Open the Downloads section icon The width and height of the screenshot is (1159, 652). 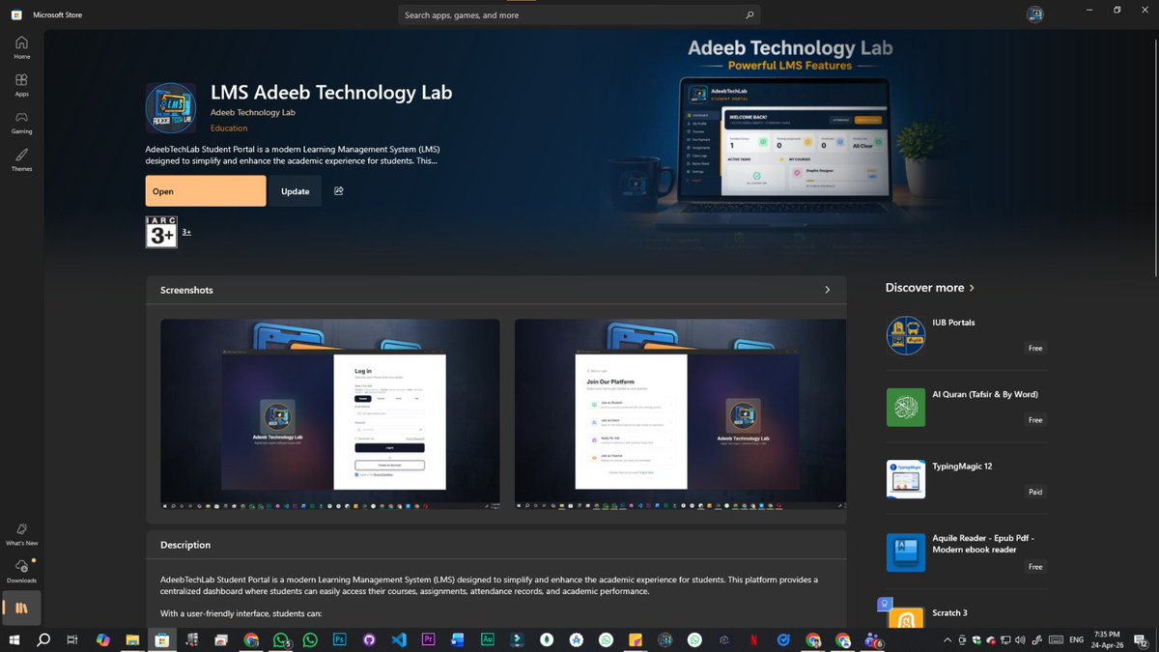pyautogui.click(x=20, y=570)
